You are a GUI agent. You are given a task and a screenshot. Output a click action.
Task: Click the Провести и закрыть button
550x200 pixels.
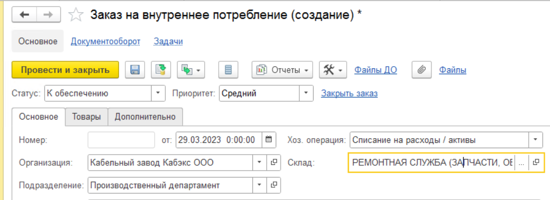(x=65, y=70)
